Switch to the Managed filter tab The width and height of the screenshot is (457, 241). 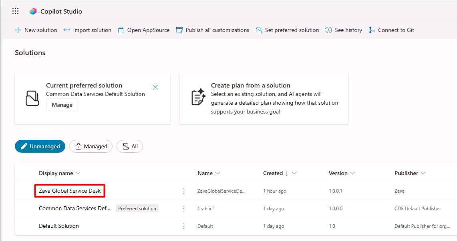point(91,146)
